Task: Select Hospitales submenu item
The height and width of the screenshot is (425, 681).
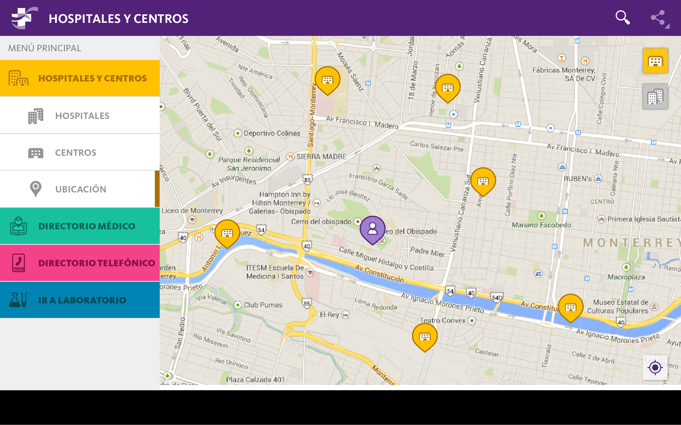Action: [82, 115]
